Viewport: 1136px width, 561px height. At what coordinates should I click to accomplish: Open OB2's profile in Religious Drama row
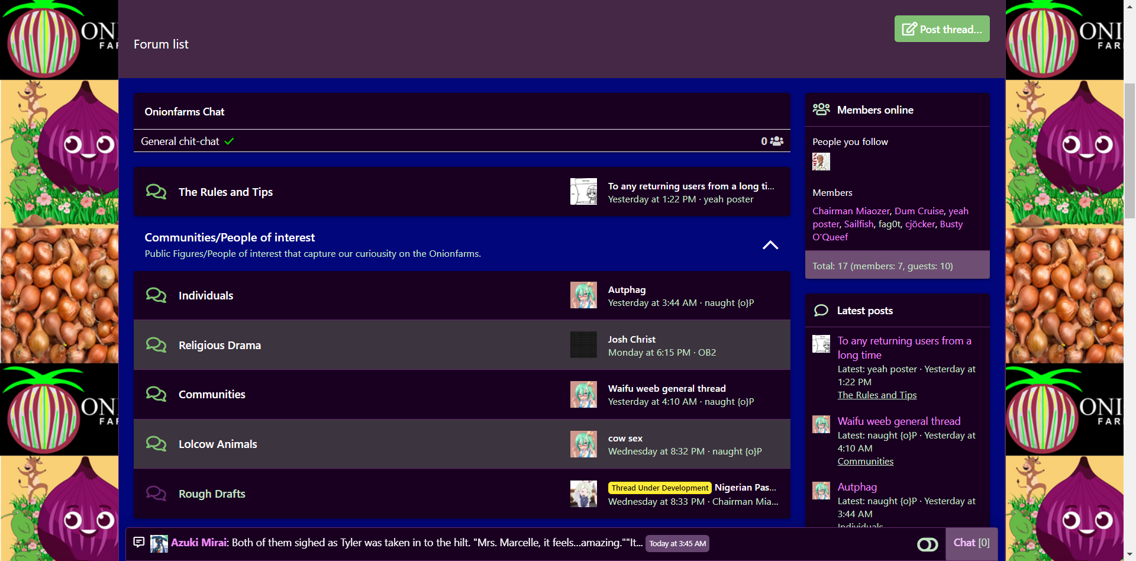coord(707,353)
